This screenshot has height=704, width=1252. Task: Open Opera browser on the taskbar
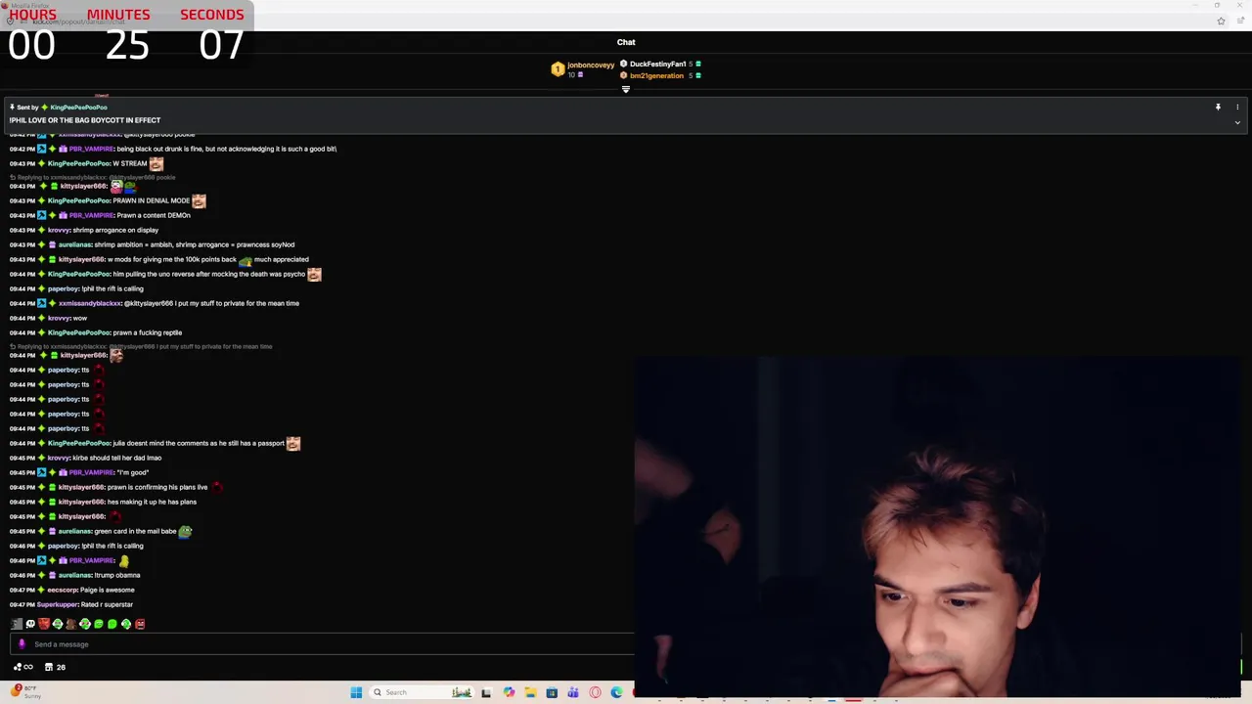click(x=595, y=692)
